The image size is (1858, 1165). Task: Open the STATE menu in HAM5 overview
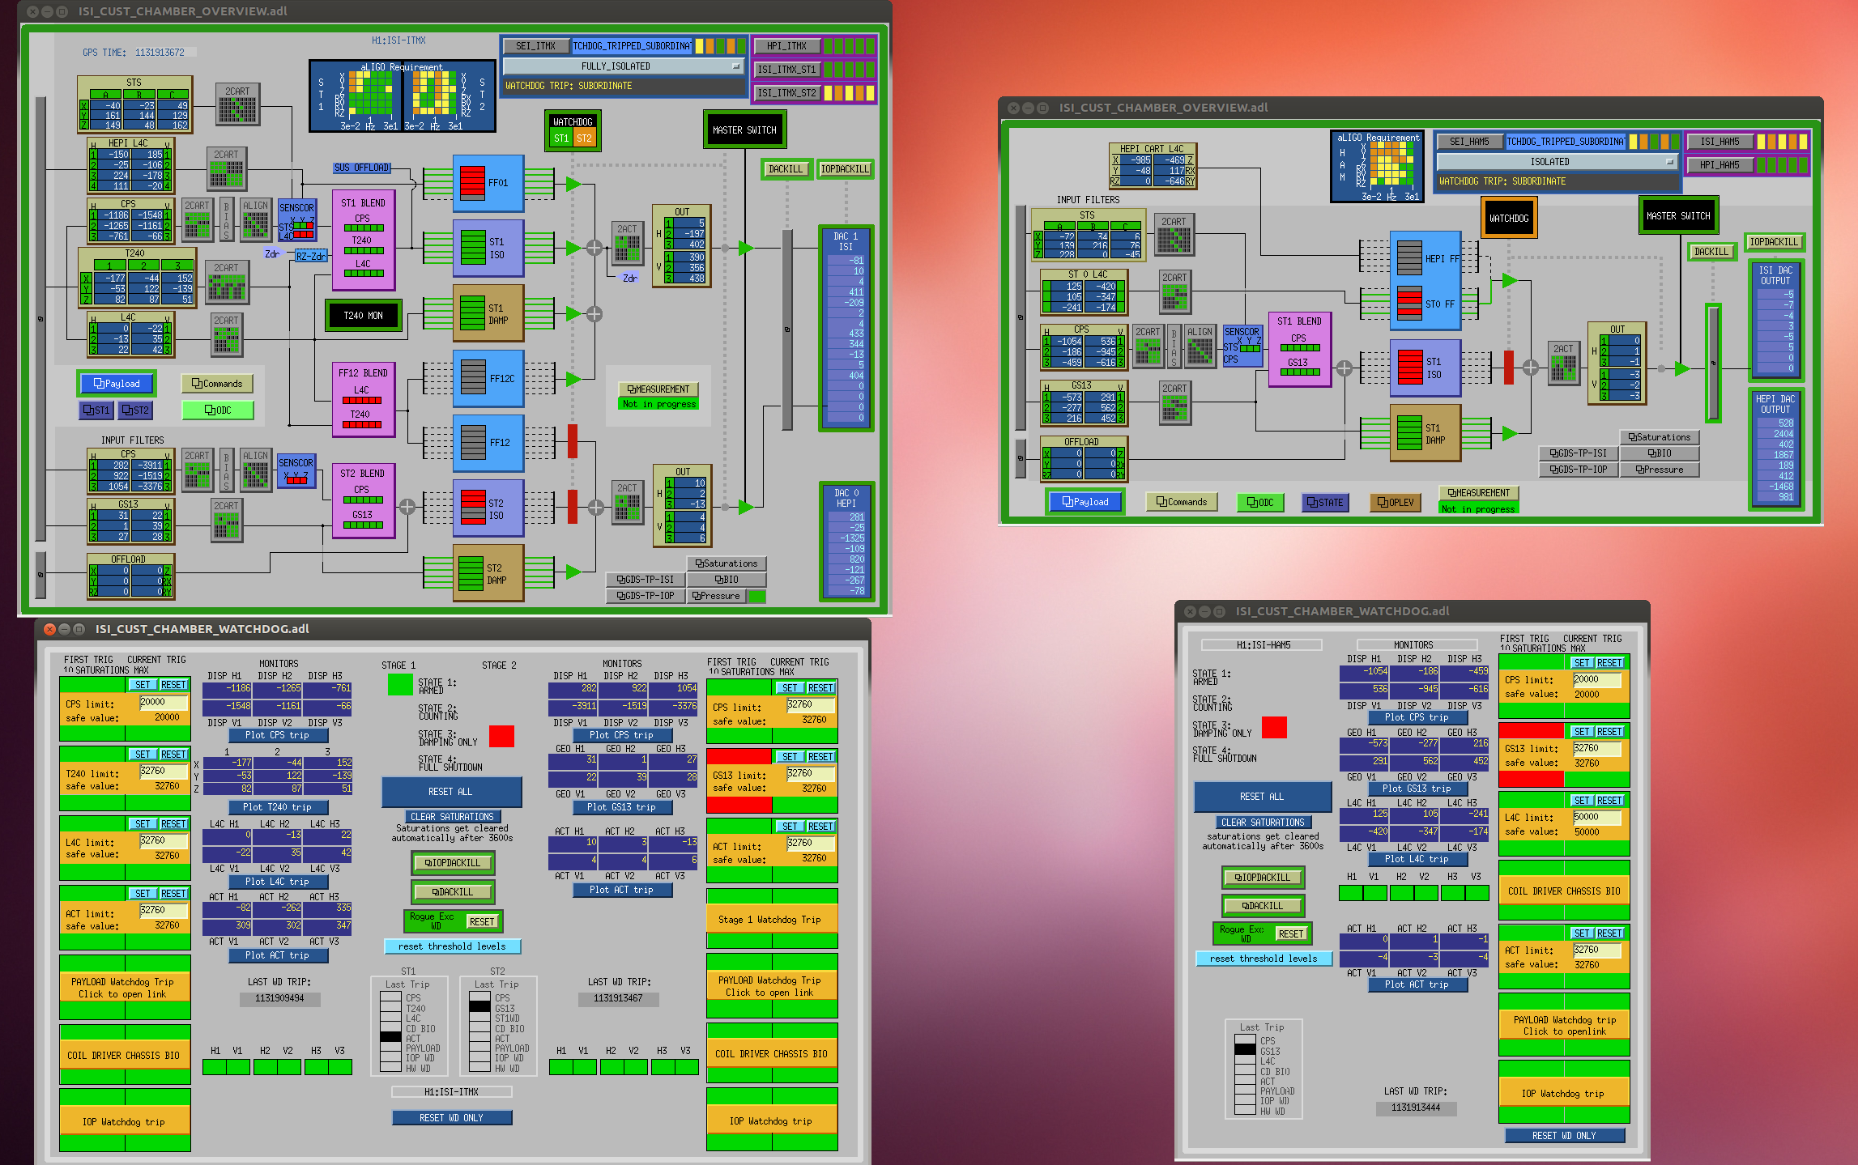point(1325,503)
